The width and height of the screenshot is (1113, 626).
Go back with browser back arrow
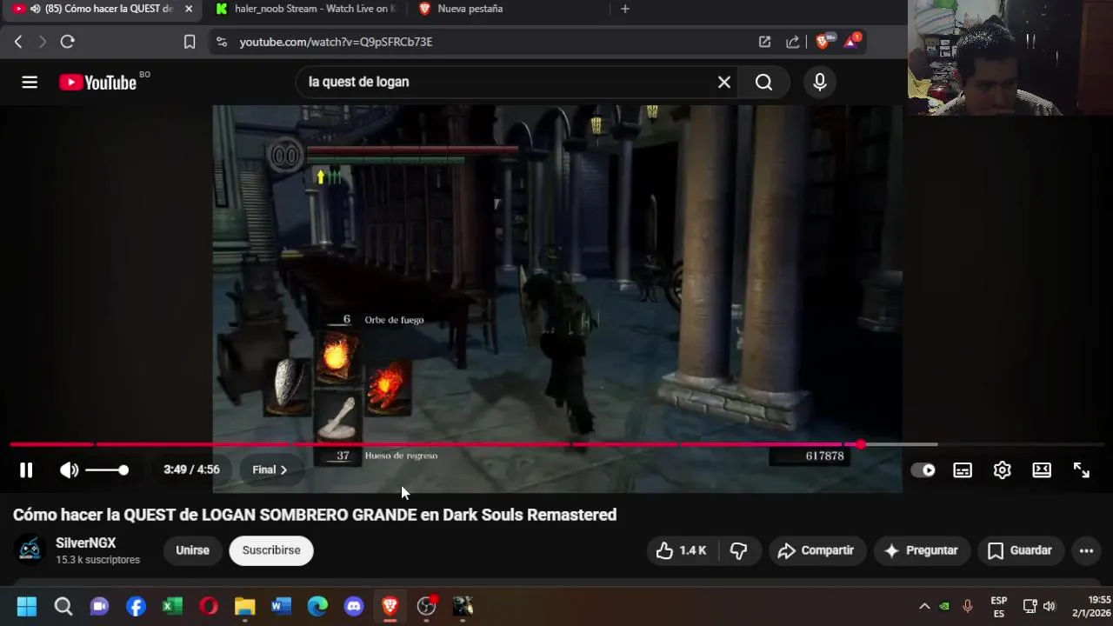[18, 42]
